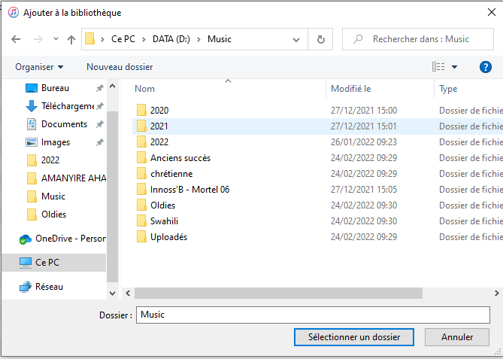Click the Rechercher dans : Music search field
This screenshot has width=503, height=359.
pyautogui.click(x=418, y=39)
